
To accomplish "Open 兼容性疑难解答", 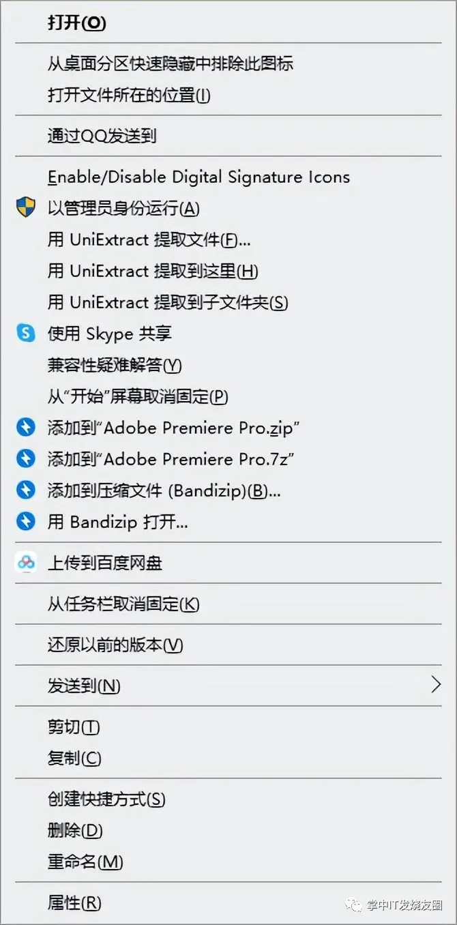I will (x=114, y=365).
